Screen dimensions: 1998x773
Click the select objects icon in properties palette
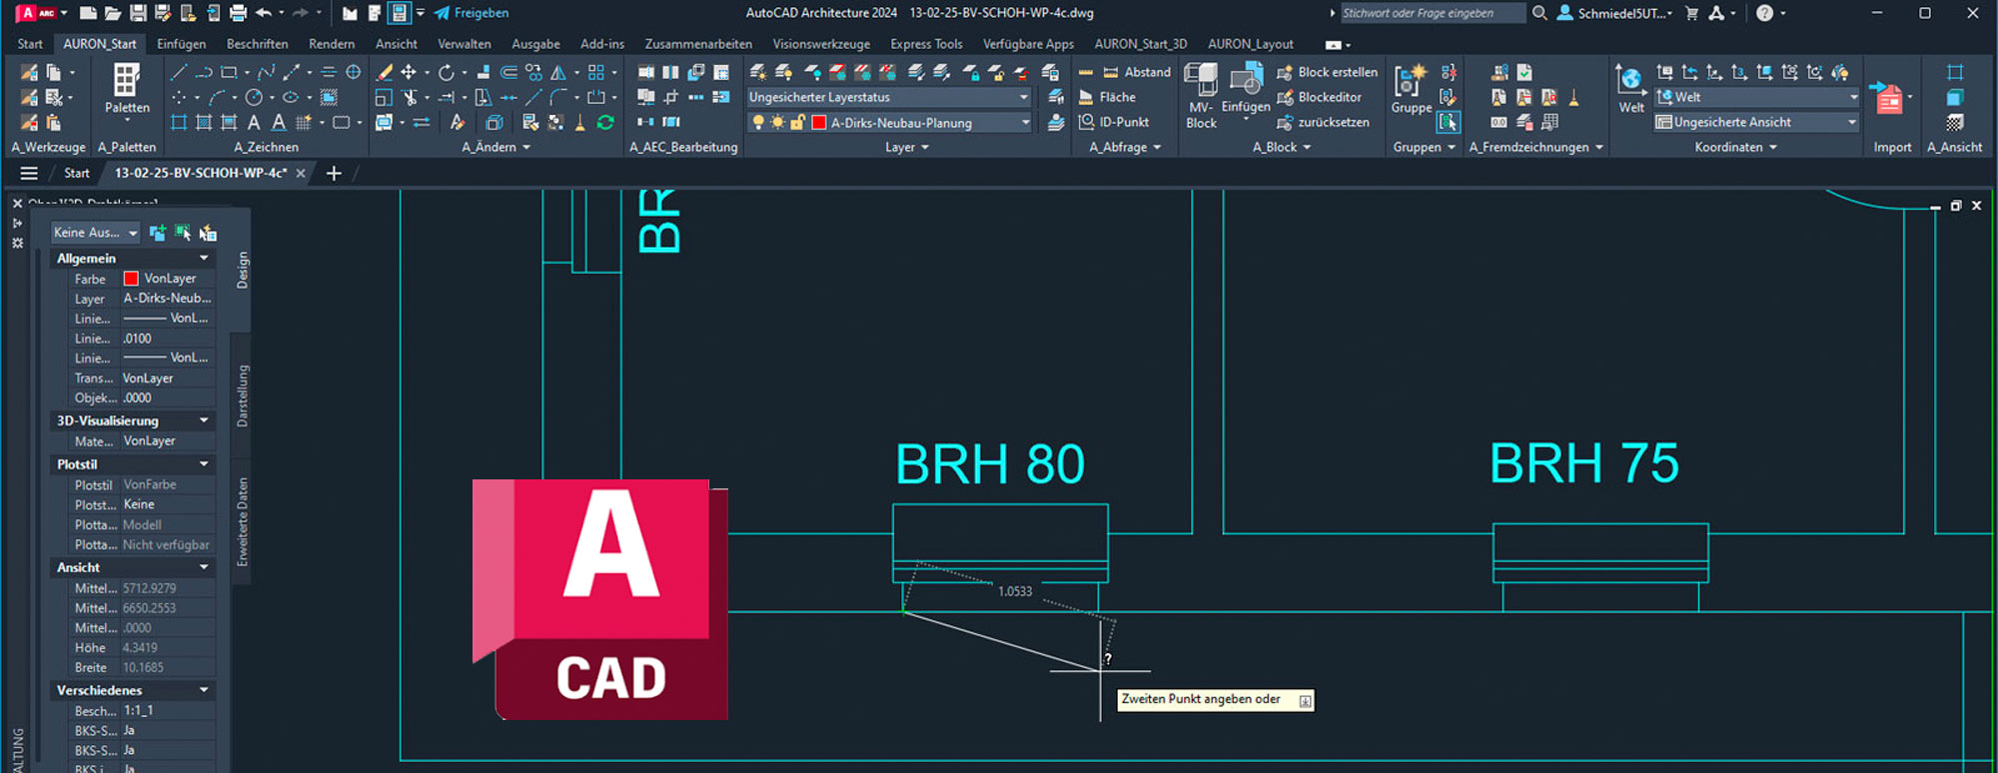click(x=183, y=233)
